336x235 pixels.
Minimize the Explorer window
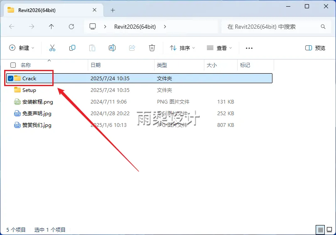288,6
